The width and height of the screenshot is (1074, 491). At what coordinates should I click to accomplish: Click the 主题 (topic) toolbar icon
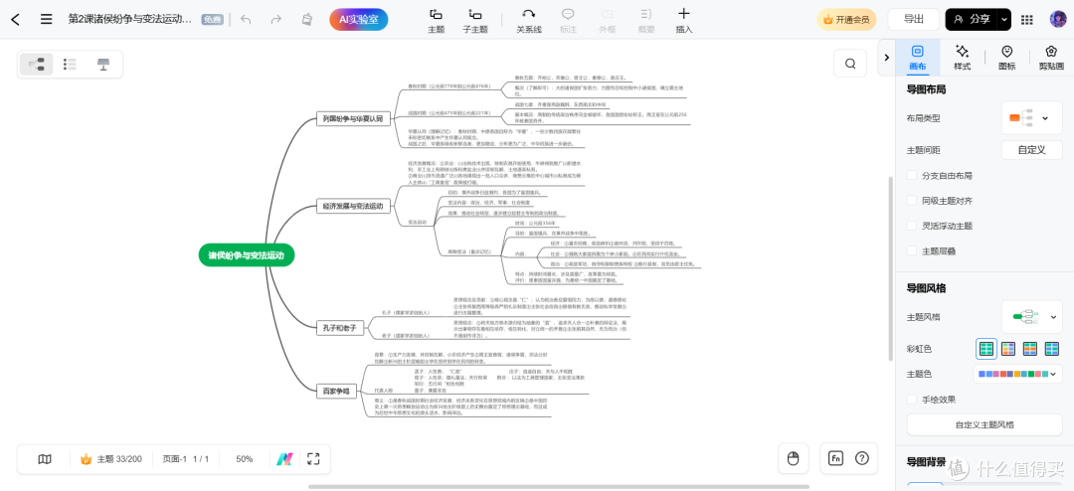point(436,19)
